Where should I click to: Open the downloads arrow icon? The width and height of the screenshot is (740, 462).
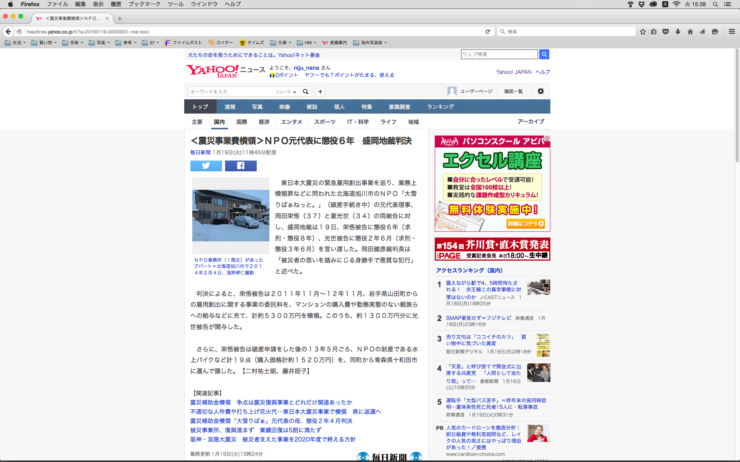678,32
